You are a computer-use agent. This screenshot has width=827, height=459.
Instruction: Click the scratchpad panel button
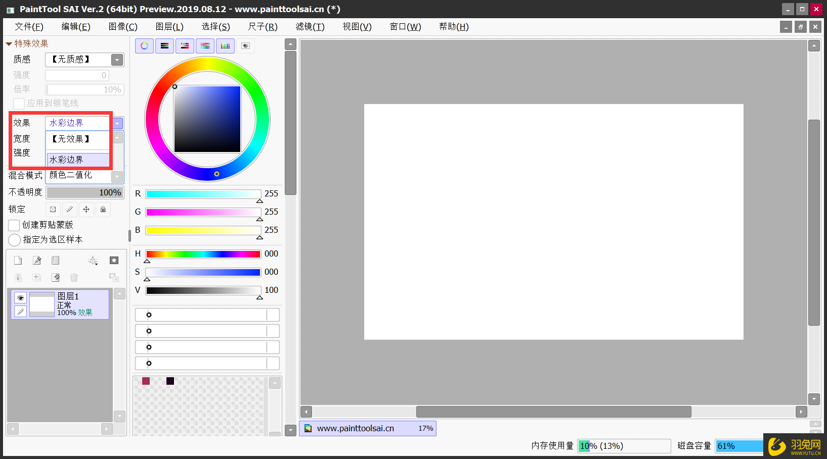pyautogui.click(x=245, y=46)
